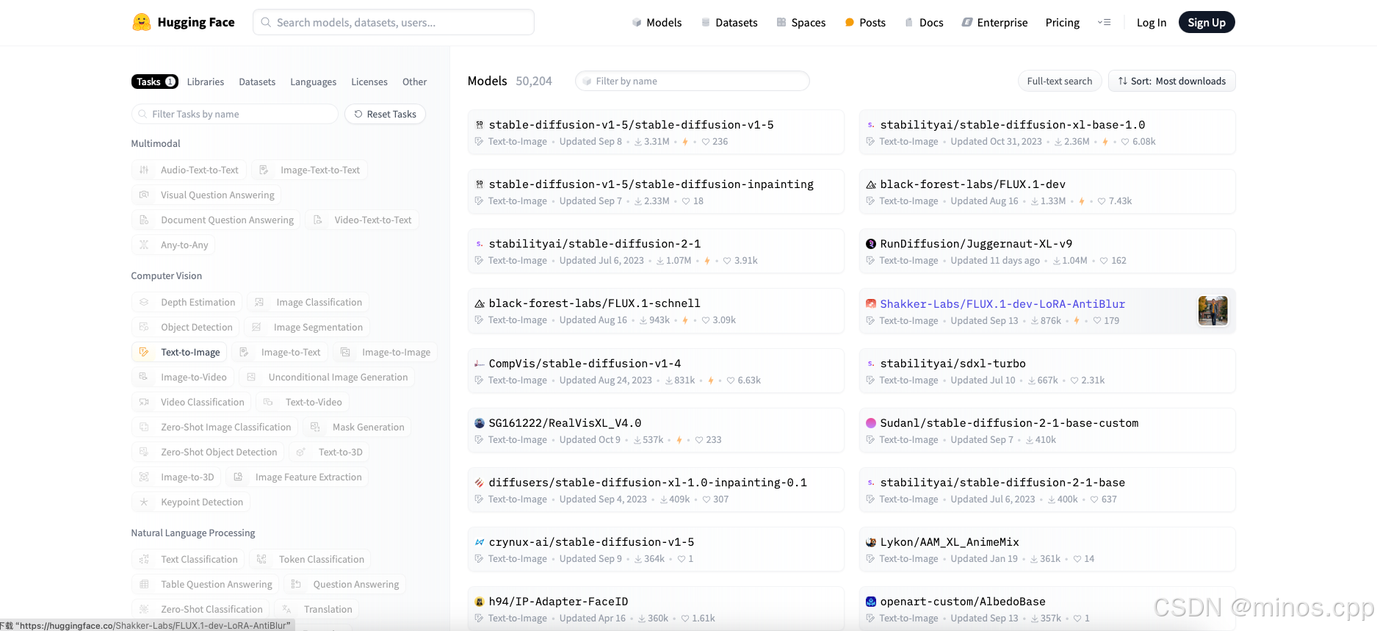Screen dimensions: 1377x631
Task: Click the Zero-Shot Image Classification icon
Action: pos(144,427)
